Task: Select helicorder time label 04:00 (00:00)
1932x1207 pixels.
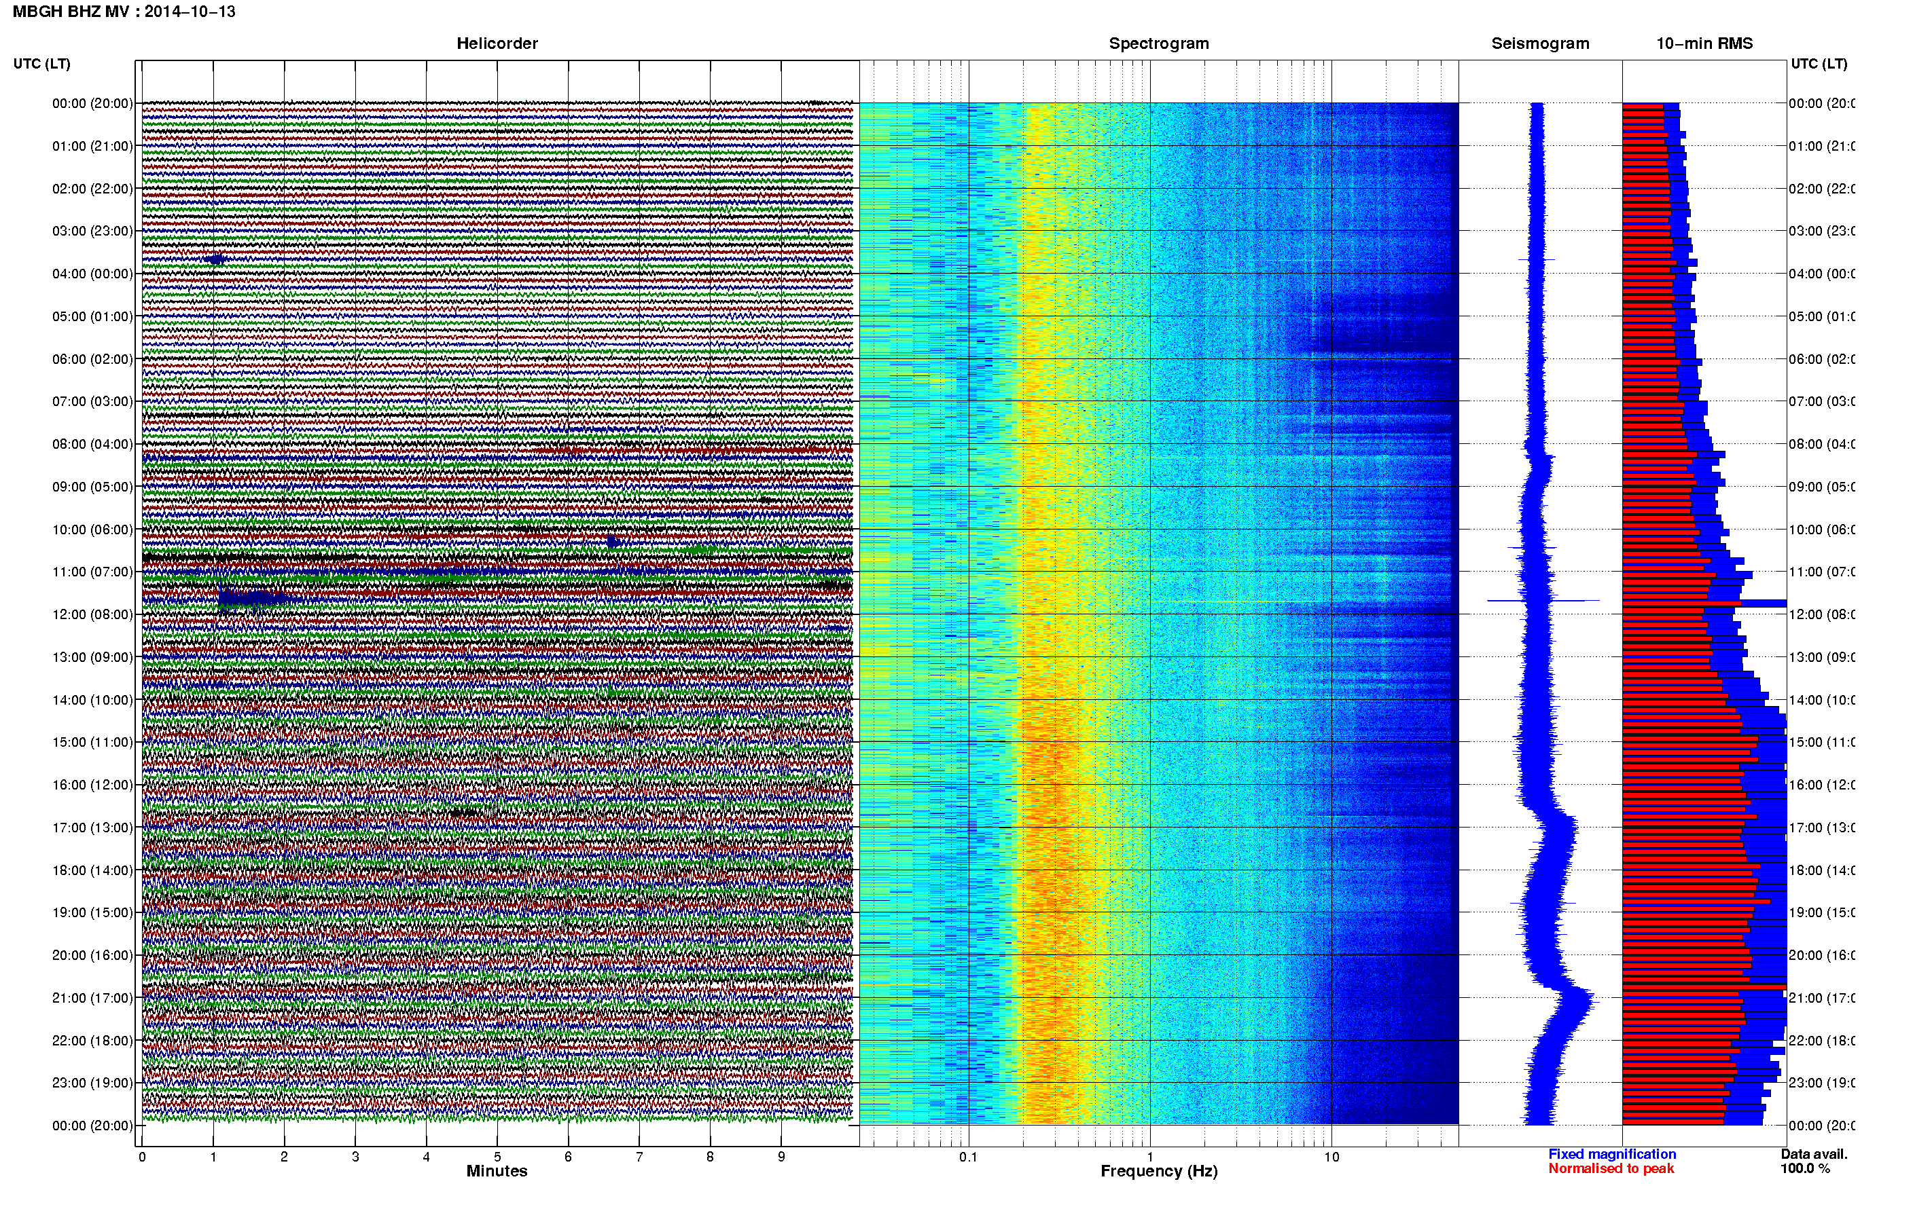Action: point(92,274)
